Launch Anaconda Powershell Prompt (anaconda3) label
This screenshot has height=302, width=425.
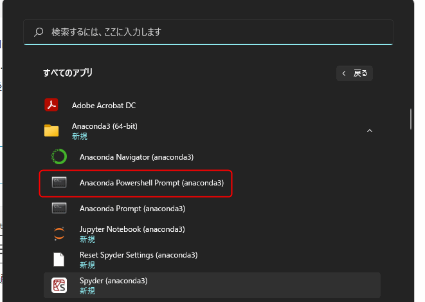click(x=152, y=183)
